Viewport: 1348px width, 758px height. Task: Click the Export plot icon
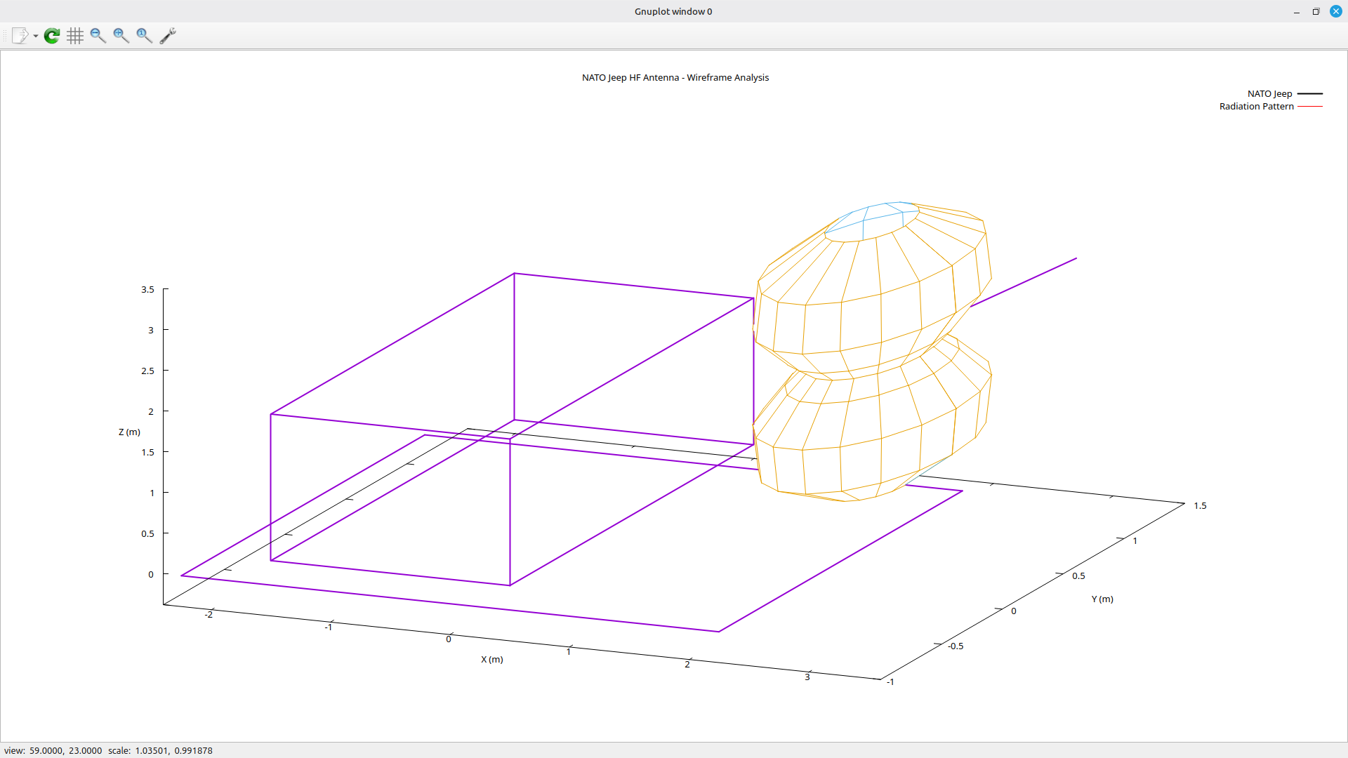(20, 36)
